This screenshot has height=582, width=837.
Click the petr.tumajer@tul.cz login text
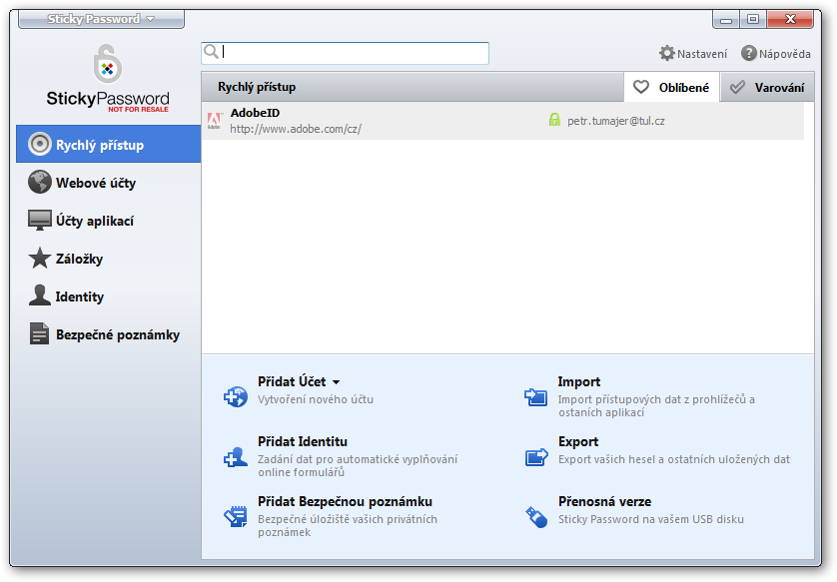[616, 121]
